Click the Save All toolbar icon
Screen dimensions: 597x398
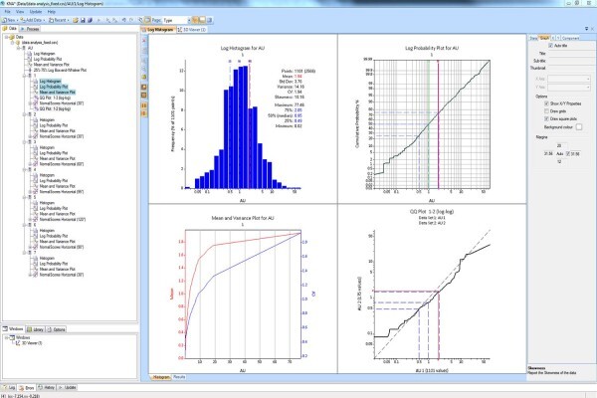pyautogui.click(x=90, y=20)
